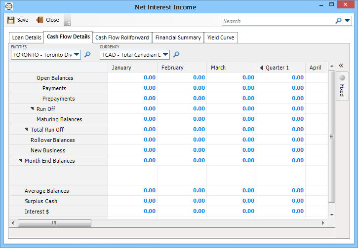
Task: Expand the search options dropdown arrow
Action: 347,21
